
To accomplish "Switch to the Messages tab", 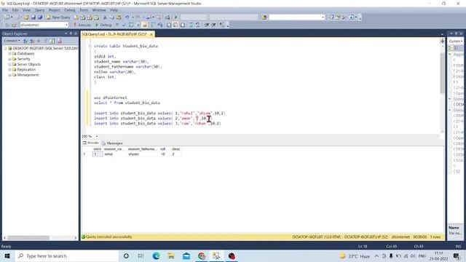I will (x=112, y=143).
